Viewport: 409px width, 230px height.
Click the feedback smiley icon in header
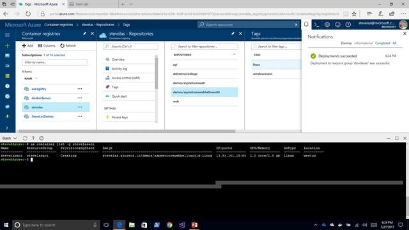pos(337,24)
